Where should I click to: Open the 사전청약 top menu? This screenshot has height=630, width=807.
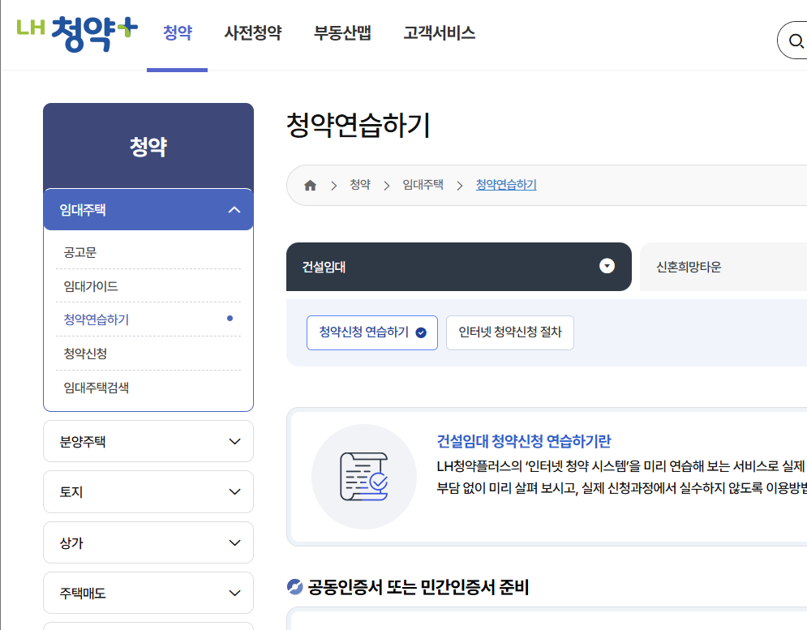(253, 33)
